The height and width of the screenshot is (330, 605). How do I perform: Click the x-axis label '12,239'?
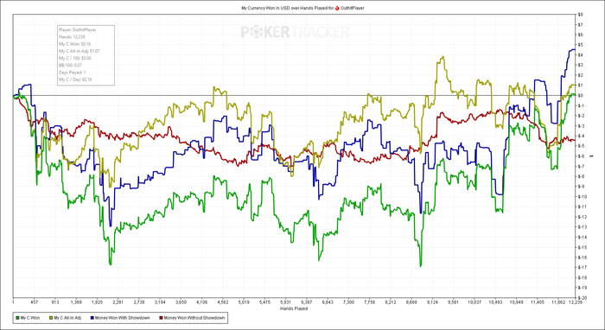click(x=576, y=303)
